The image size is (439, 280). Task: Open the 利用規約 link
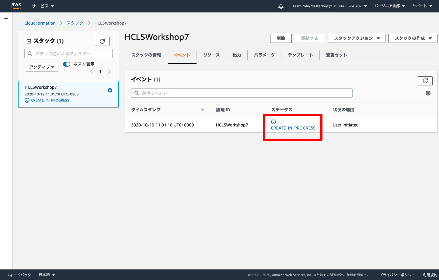[430, 275]
